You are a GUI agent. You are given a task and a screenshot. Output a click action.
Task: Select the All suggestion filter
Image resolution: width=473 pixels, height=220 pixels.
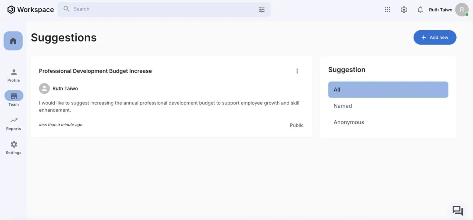tap(388, 90)
